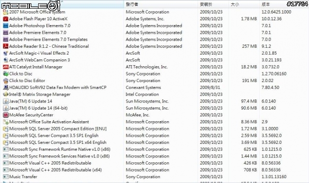The image size is (309, 183).
Task: Select Adobe Photoshop Elements 7.0 program
Action: 40,26
